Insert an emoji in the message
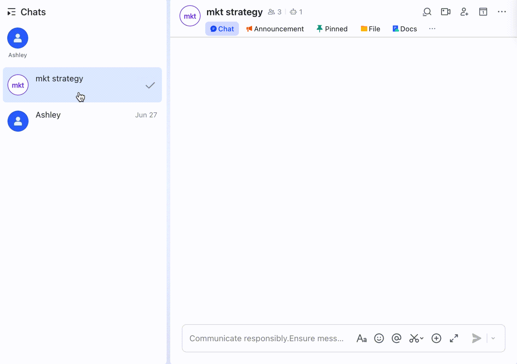Viewport: 517px width, 364px height. pyautogui.click(x=379, y=338)
